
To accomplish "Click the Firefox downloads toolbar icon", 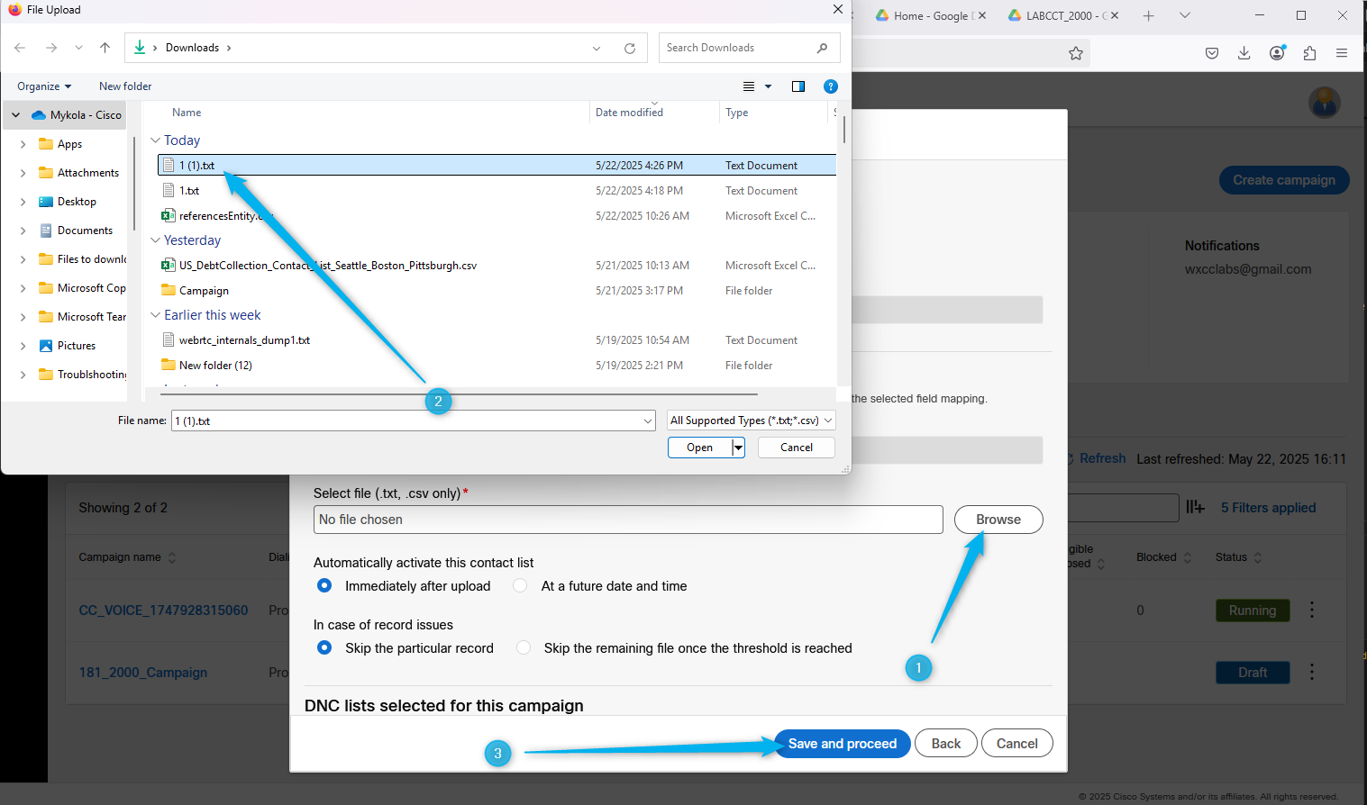I will 1244,53.
